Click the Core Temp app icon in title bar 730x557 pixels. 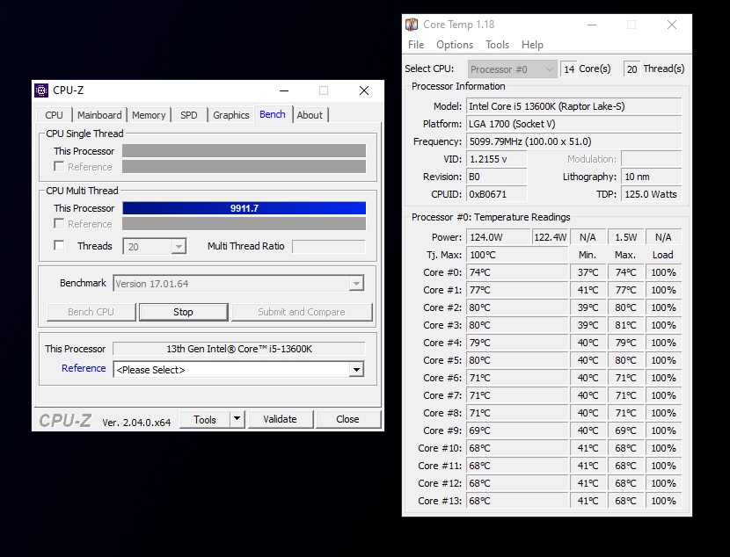pos(412,25)
